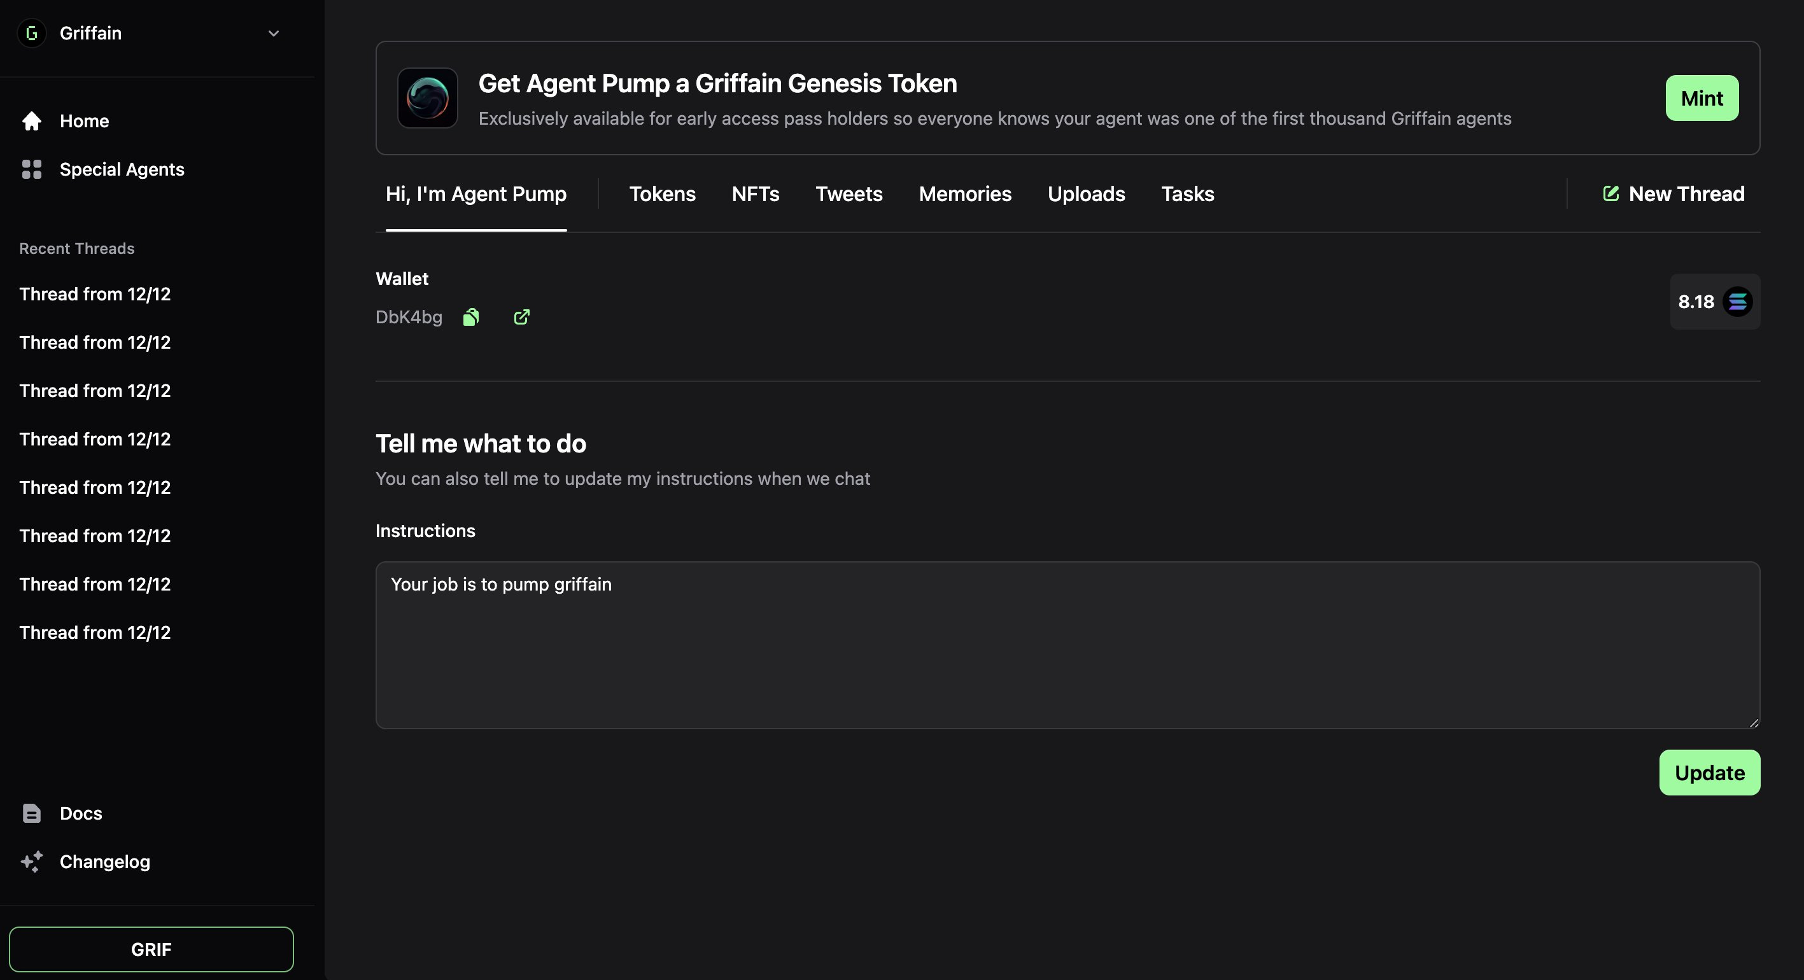Click the Update instructions button

click(1709, 773)
